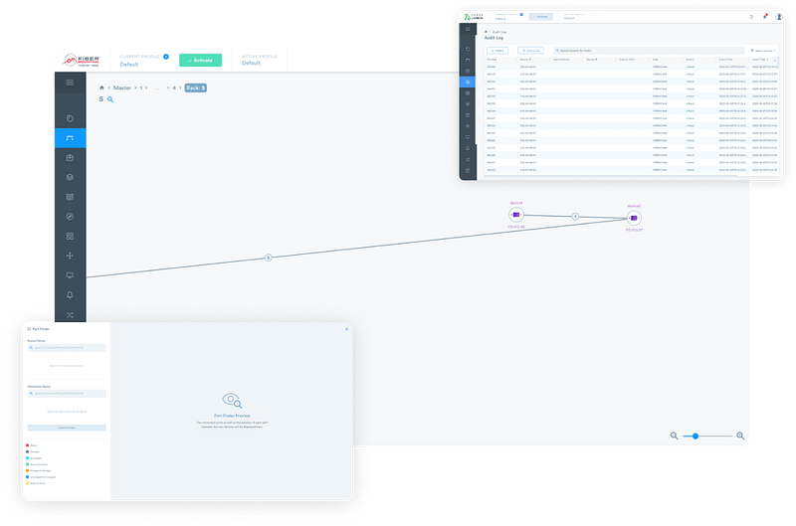Click link count badge between device1 and device2

pyautogui.click(x=575, y=217)
